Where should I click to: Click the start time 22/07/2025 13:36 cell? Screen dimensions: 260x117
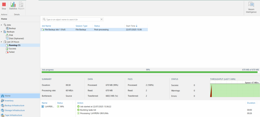click(134, 30)
